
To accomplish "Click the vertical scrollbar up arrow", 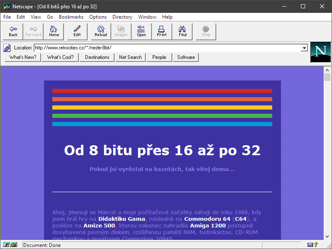I will 327,70.
